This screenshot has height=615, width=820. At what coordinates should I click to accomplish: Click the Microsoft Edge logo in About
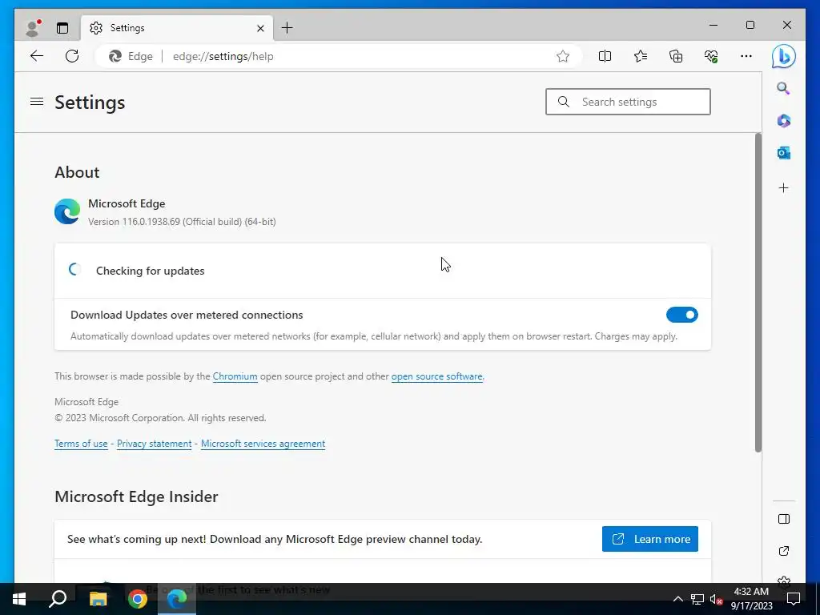coord(67,211)
